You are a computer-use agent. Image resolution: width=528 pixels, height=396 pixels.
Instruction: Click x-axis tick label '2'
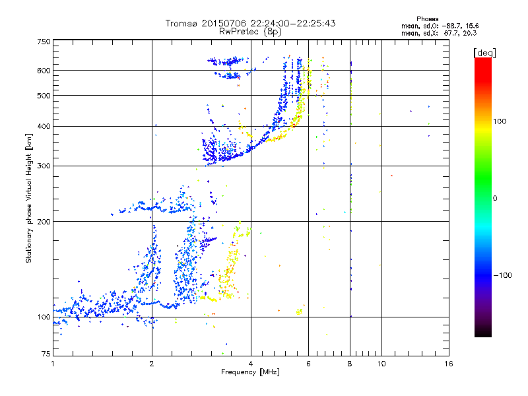point(152,364)
